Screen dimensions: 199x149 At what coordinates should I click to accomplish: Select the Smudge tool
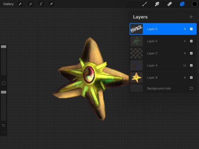[157, 4]
